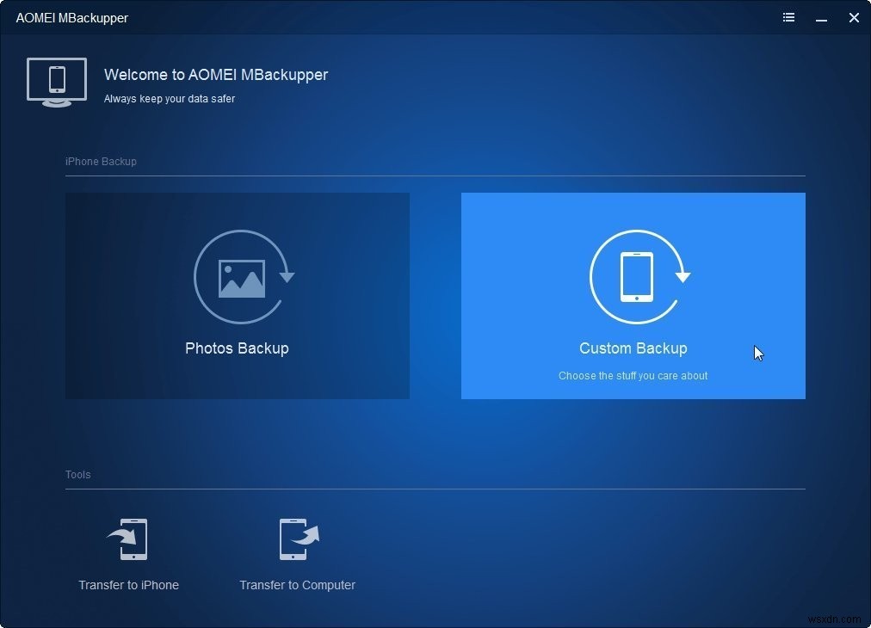Viewport: 871px width, 628px height.
Task: Click the Transfer to iPhone arrow icon
Action: [128, 539]
